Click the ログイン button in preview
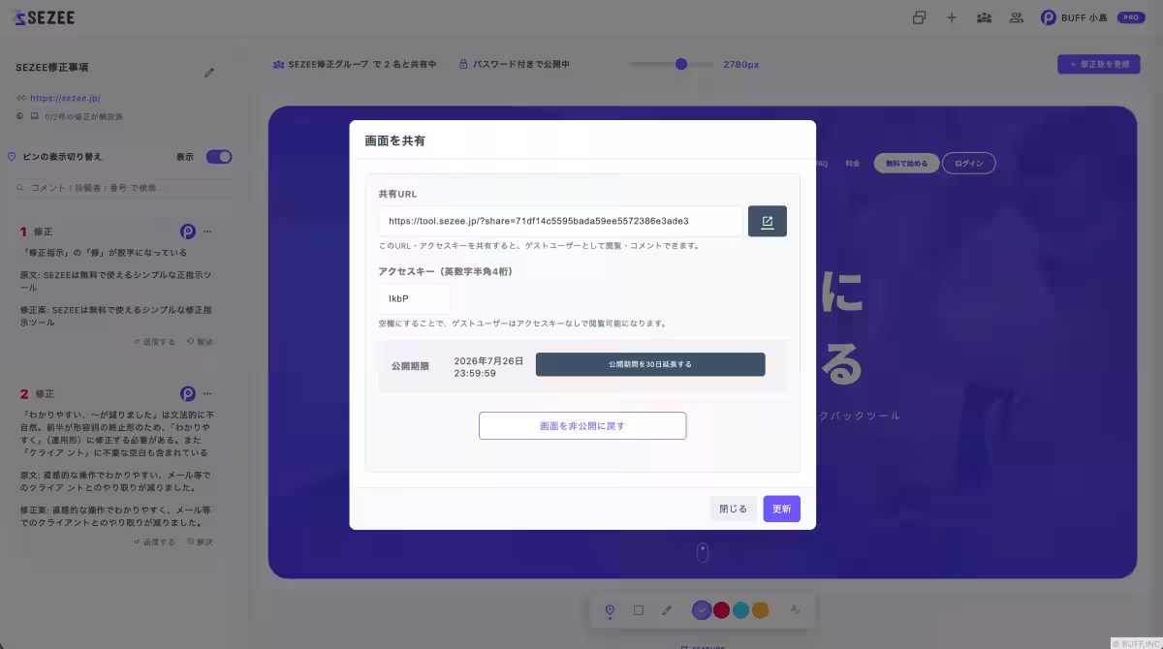1163x649 pixels. 968,164
